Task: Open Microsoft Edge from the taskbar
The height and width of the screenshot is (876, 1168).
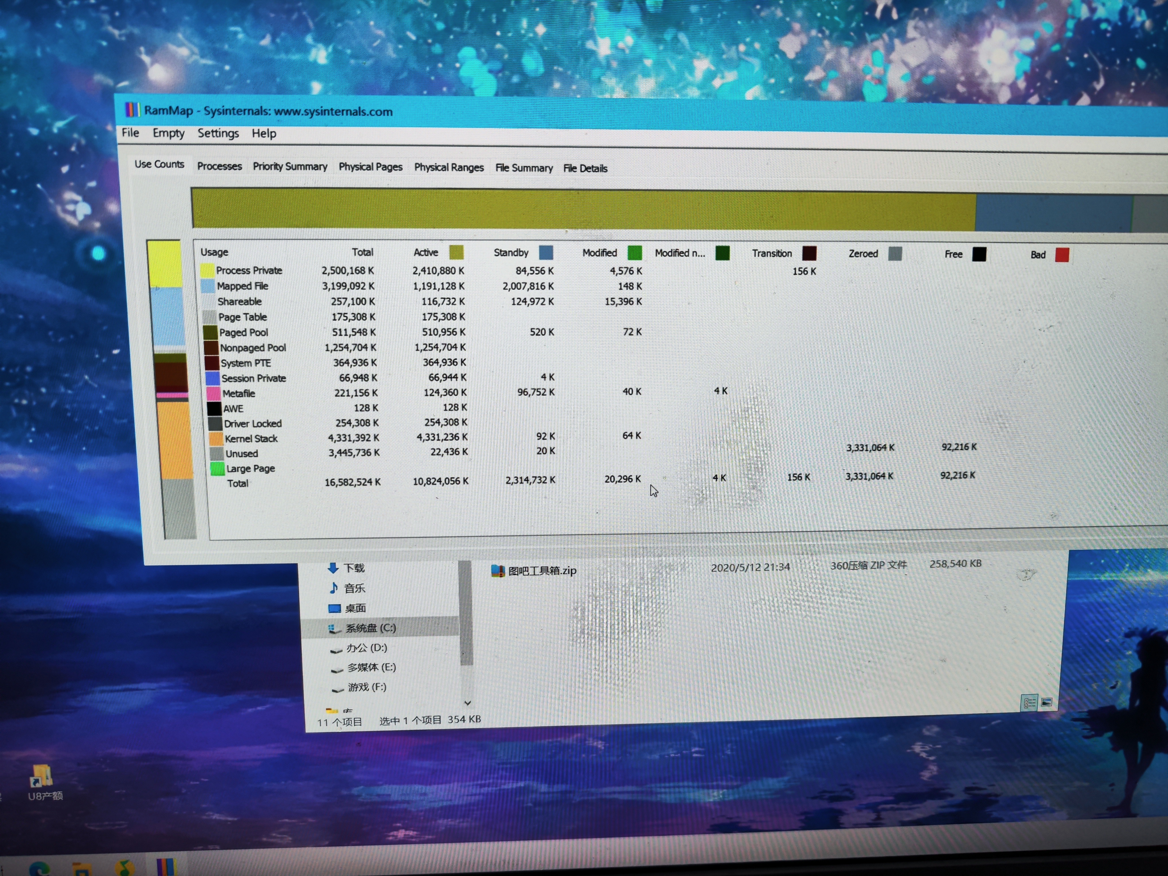Action: tap(40, 869)
